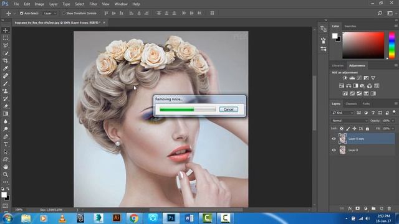Screen dimensions: 399x224
Task: Switch to the Swatches tab
Action: pyautogui.click(x=350, y=26)
